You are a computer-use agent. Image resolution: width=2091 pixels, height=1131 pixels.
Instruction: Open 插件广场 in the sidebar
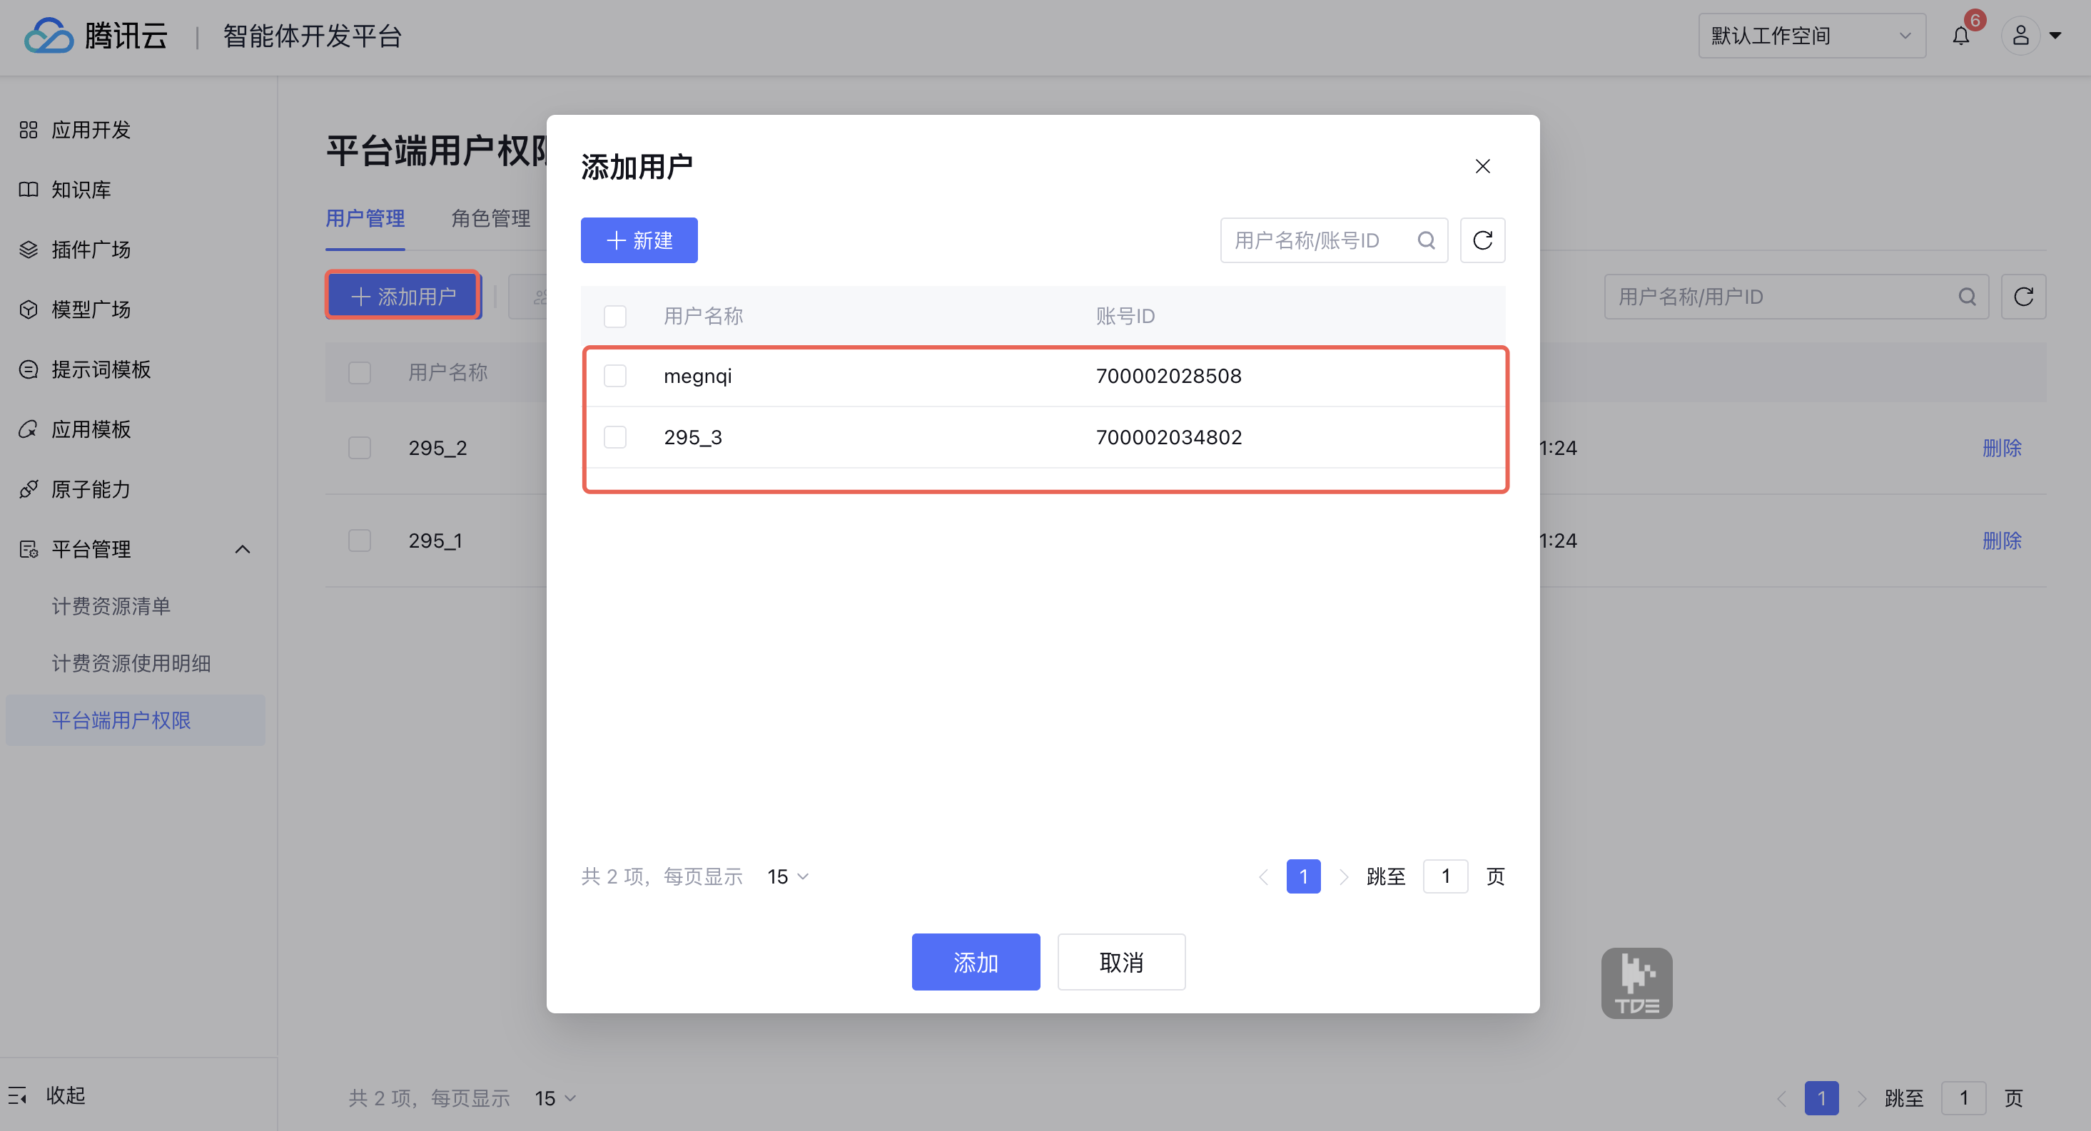(x=91, y=249)
